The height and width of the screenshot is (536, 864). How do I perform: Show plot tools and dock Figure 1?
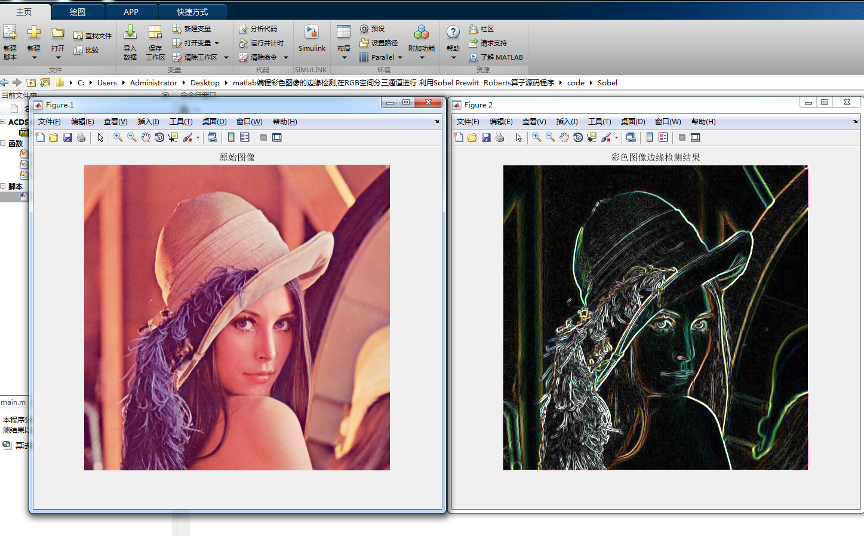[x=277, y=137]
